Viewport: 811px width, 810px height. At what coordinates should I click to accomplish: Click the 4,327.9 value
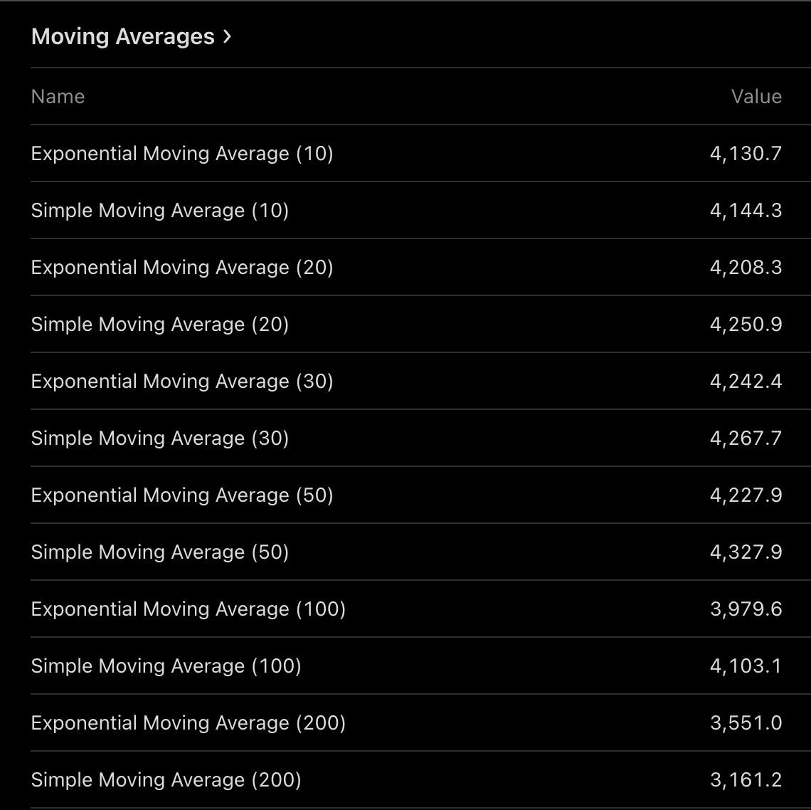(746, 552)
